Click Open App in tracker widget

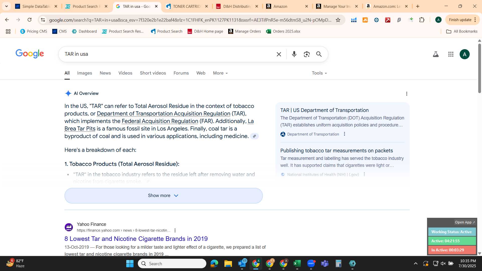point(465,222)
